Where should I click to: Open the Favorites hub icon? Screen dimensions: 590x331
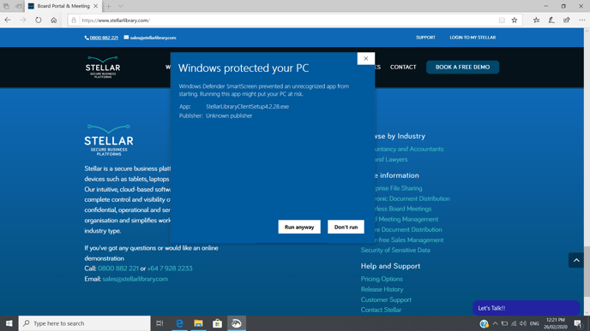(536, 21)
